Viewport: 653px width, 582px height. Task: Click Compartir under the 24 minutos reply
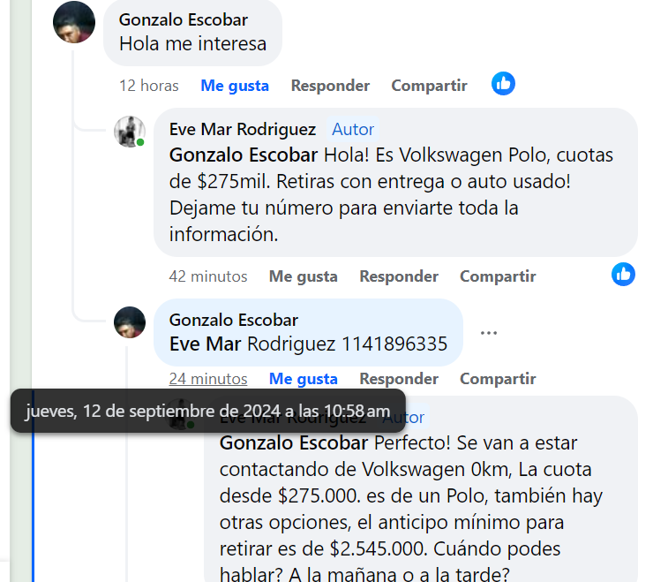498,379
